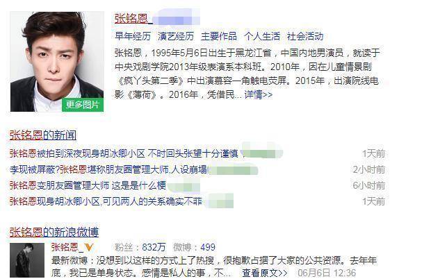Open news 李现被屏蔽 朋友圈管理大师

pos(108,169)
